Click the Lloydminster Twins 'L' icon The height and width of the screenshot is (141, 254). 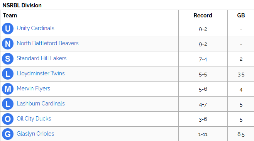(x=8, y=74)
